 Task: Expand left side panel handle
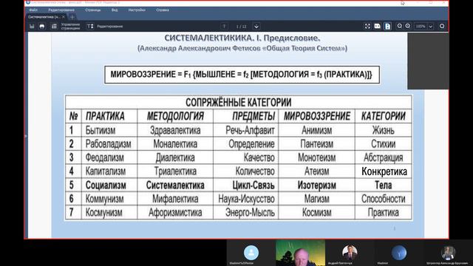point(26,136)
